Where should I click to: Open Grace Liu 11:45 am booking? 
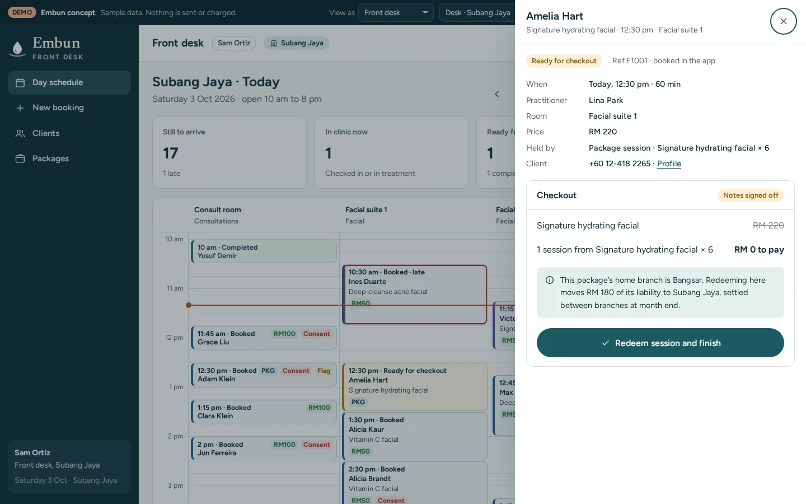264,338
